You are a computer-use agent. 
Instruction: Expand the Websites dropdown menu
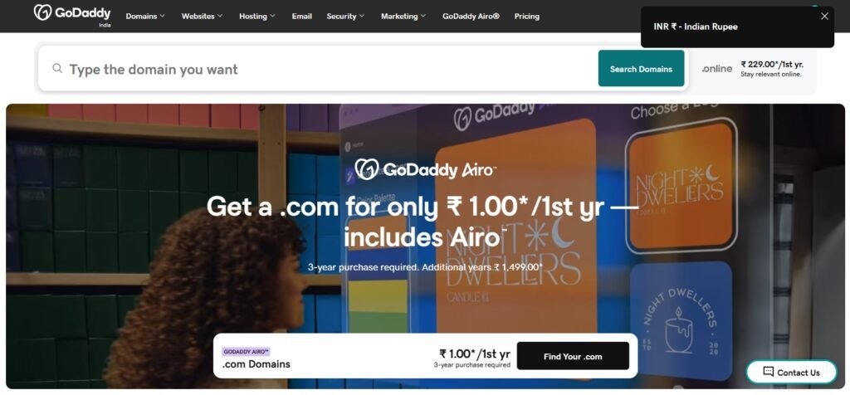(x=203, y=17)
